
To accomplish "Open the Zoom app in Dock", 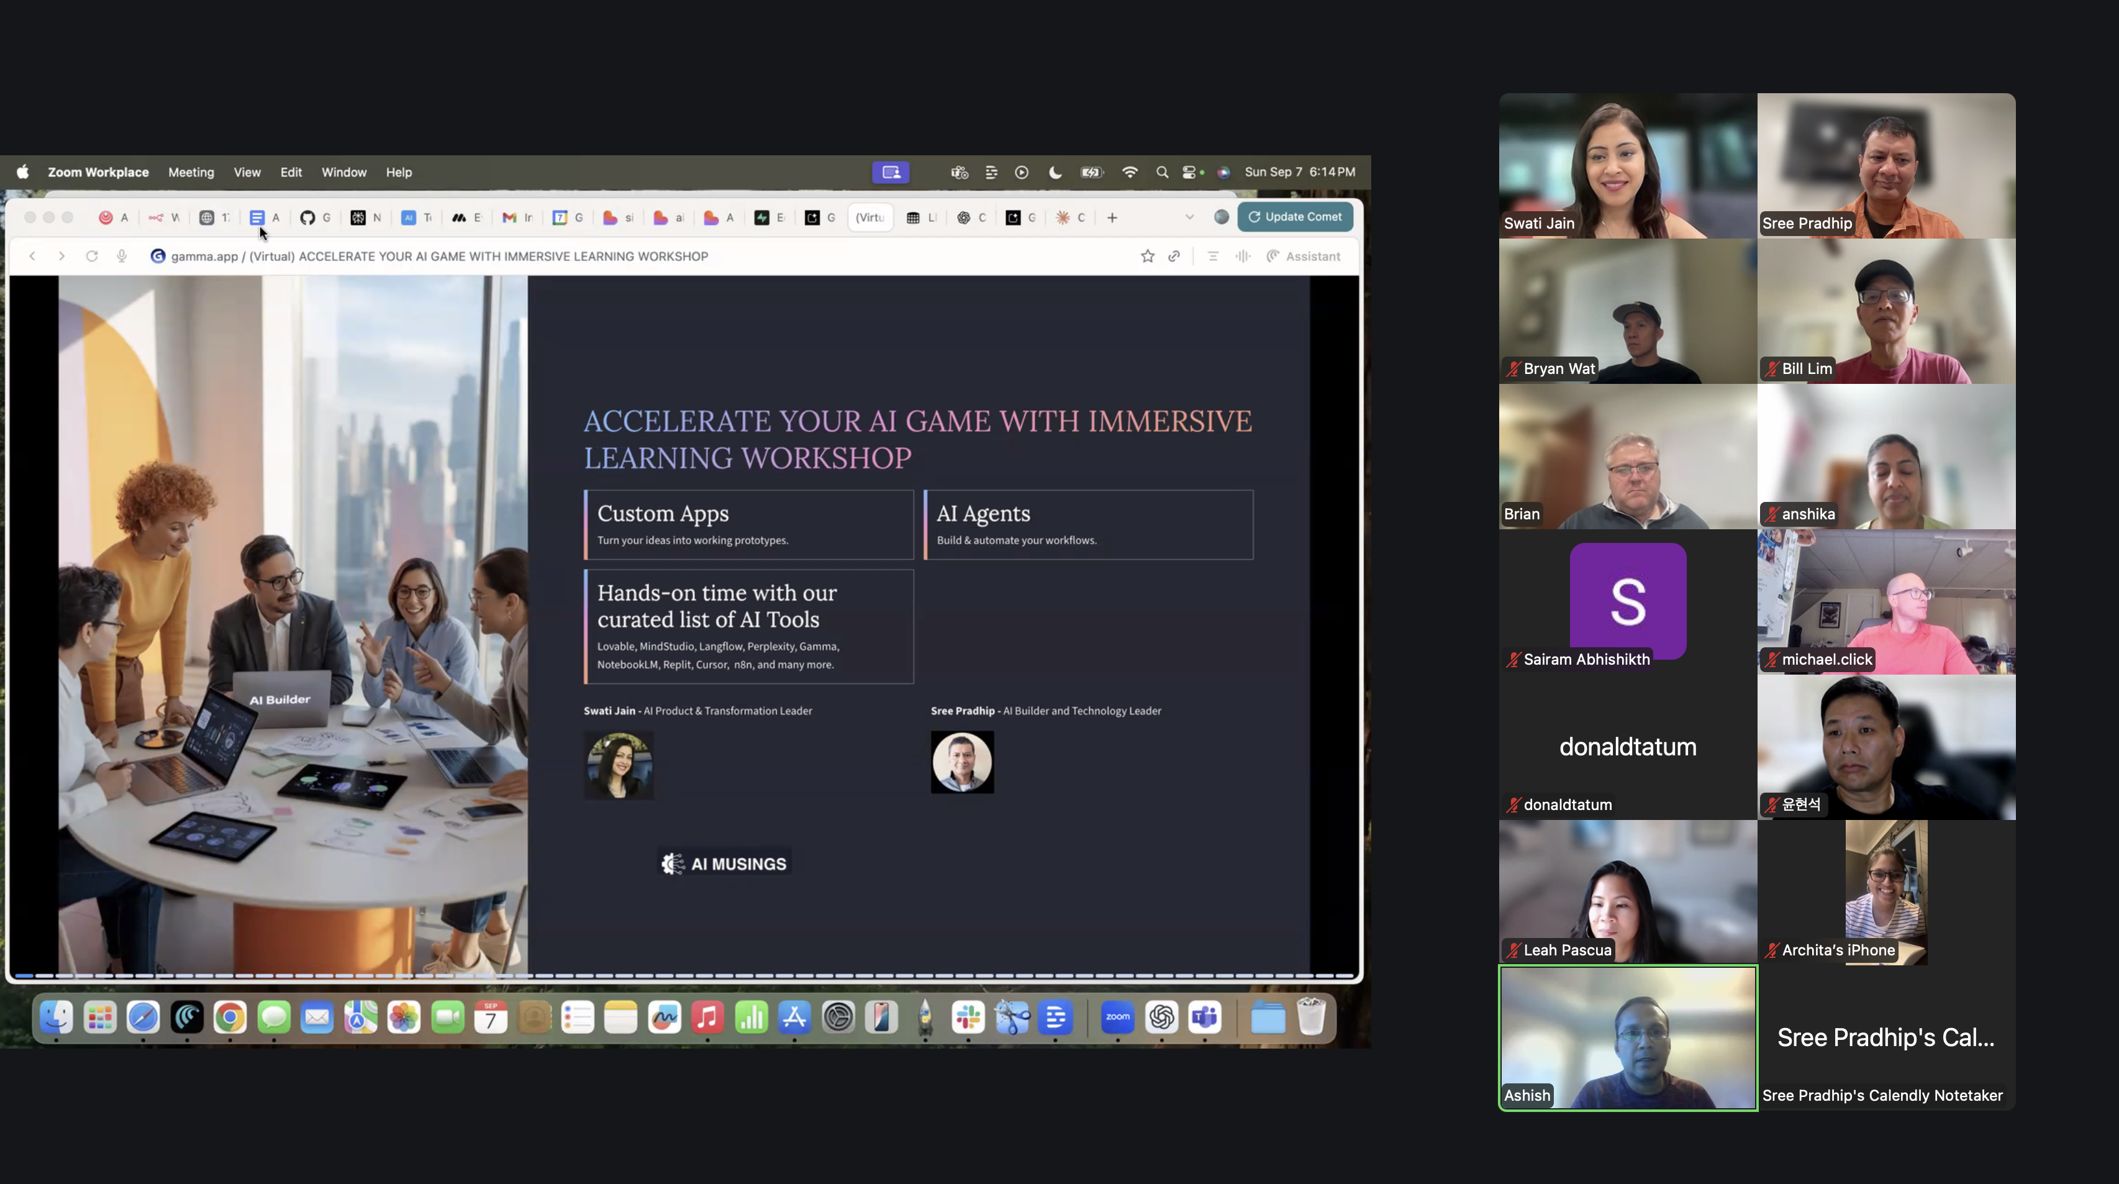I will pos(1118,1018).
